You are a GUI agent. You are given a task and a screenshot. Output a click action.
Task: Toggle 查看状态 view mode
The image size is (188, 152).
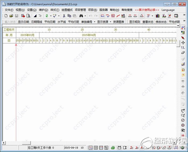click(148, 22)
